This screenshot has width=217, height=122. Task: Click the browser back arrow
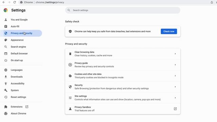coord(4,2)
